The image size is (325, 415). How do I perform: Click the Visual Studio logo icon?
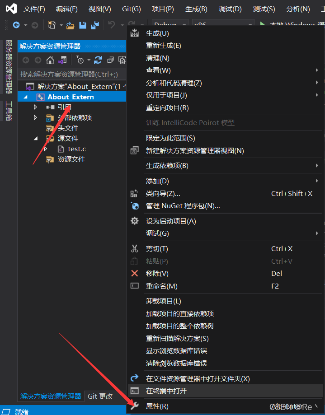tap(11, 9)
